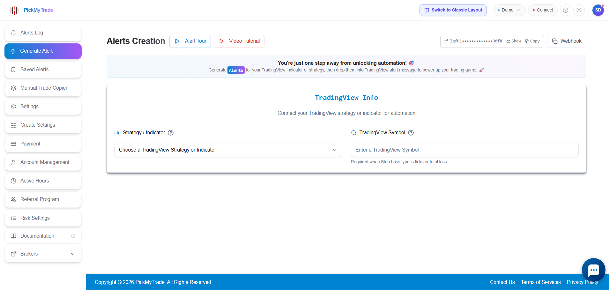Expand the Brokers sidebar section
609x290 pixels.
[x=43, y=254]
